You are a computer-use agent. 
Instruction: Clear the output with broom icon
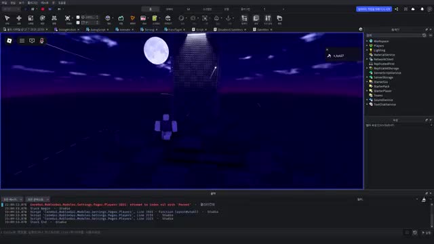pos(424,199)
